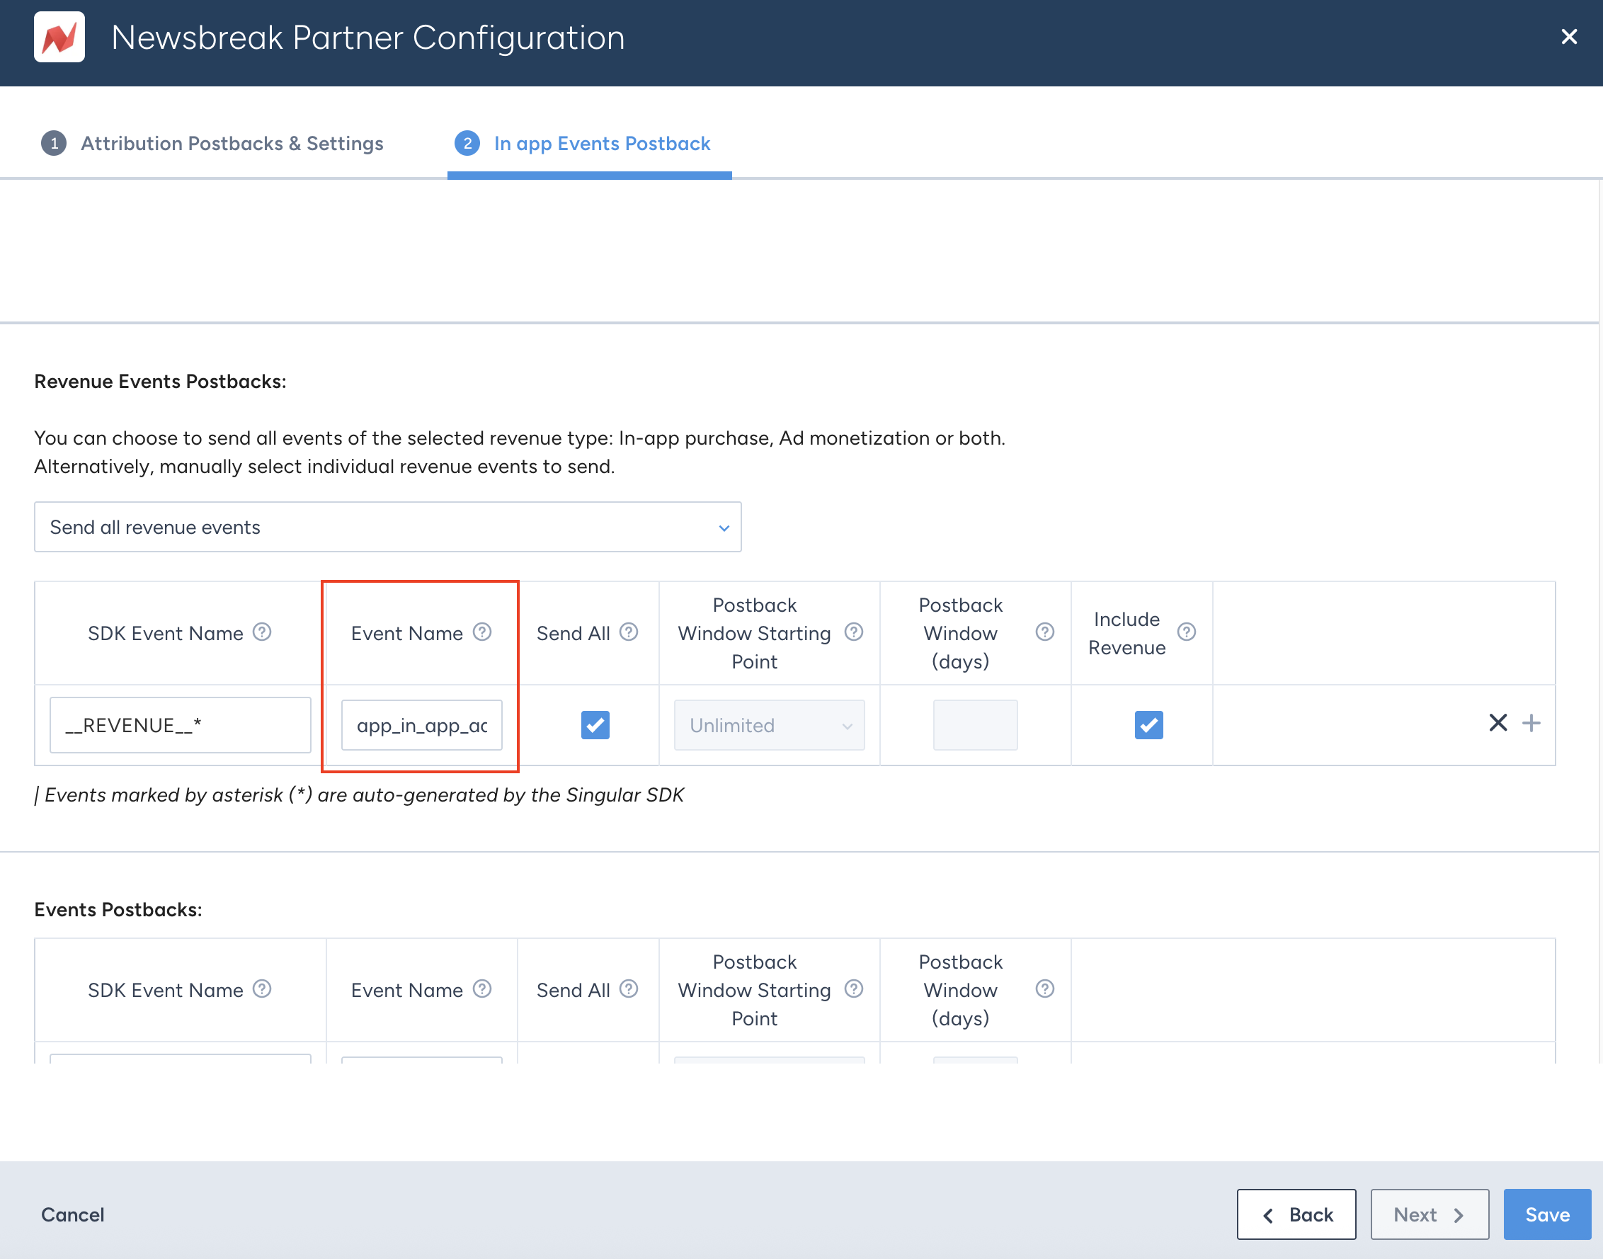
Task: Click help icon beside Events Postbacks Send All
Action: click(629, 989)
